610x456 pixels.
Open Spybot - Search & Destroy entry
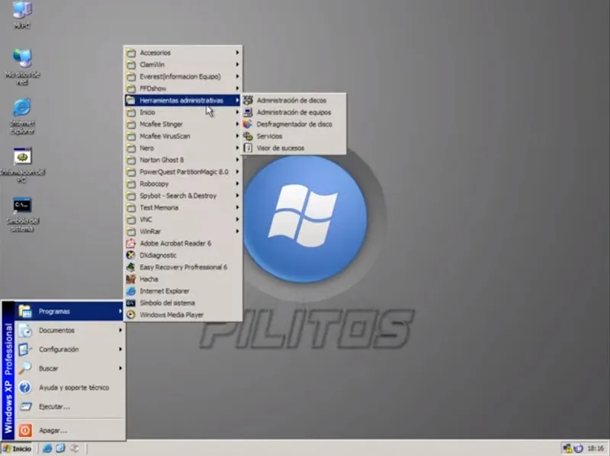tap(183, 196)
